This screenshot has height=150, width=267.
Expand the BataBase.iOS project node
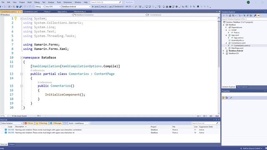pos(224,53)
